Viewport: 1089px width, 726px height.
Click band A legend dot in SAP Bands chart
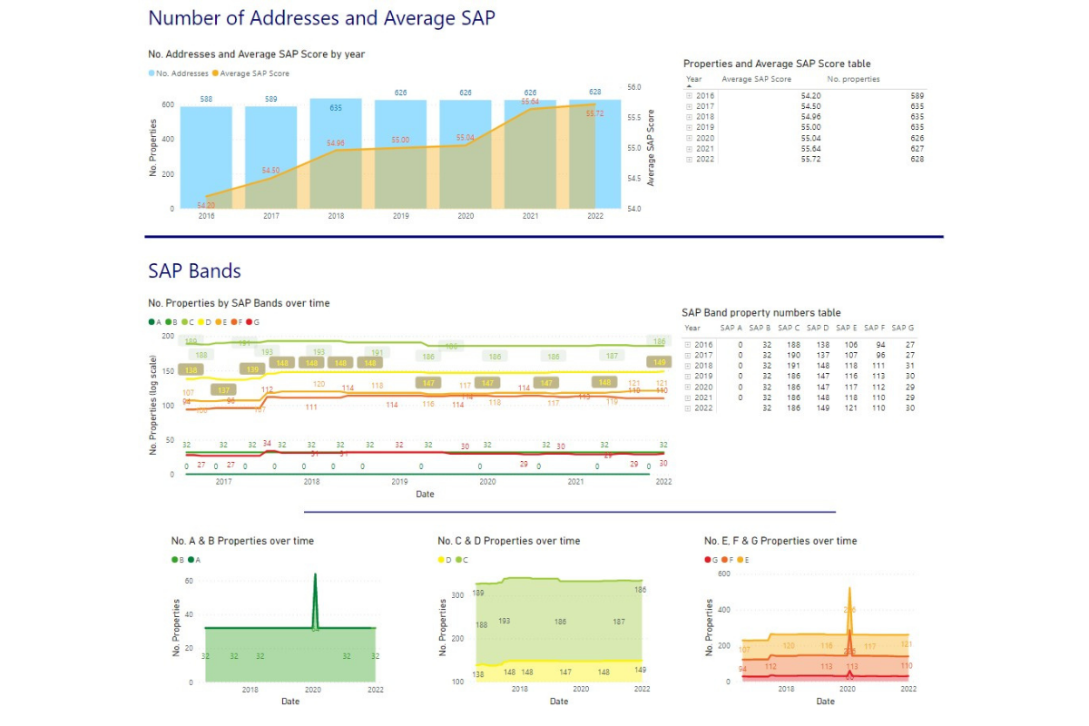(152, 321)
